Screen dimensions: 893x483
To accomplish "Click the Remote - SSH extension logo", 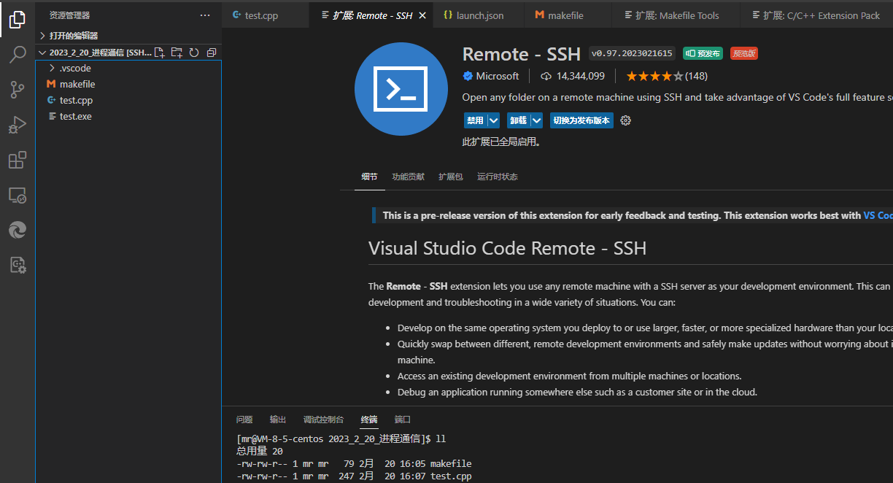I will point(401,89).
